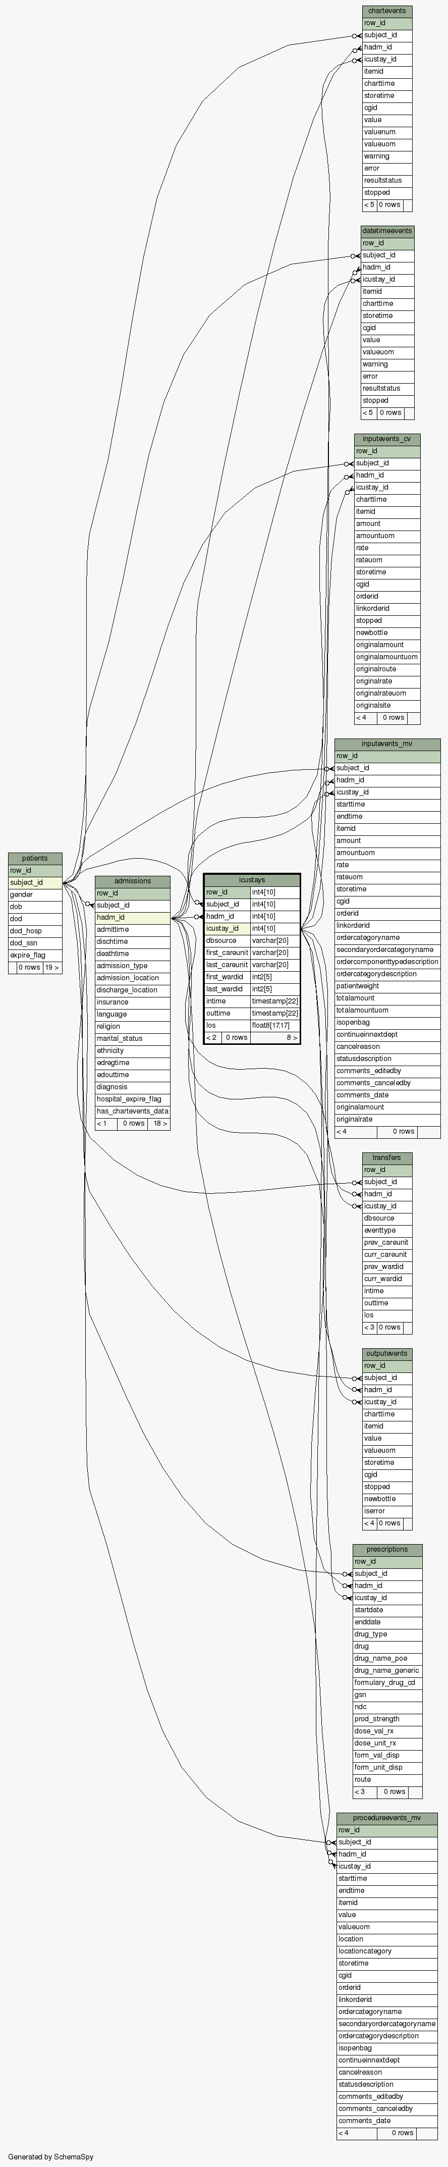Click the admittime column in admissions
Screen dimensions: 448x2167
point(133,930)
